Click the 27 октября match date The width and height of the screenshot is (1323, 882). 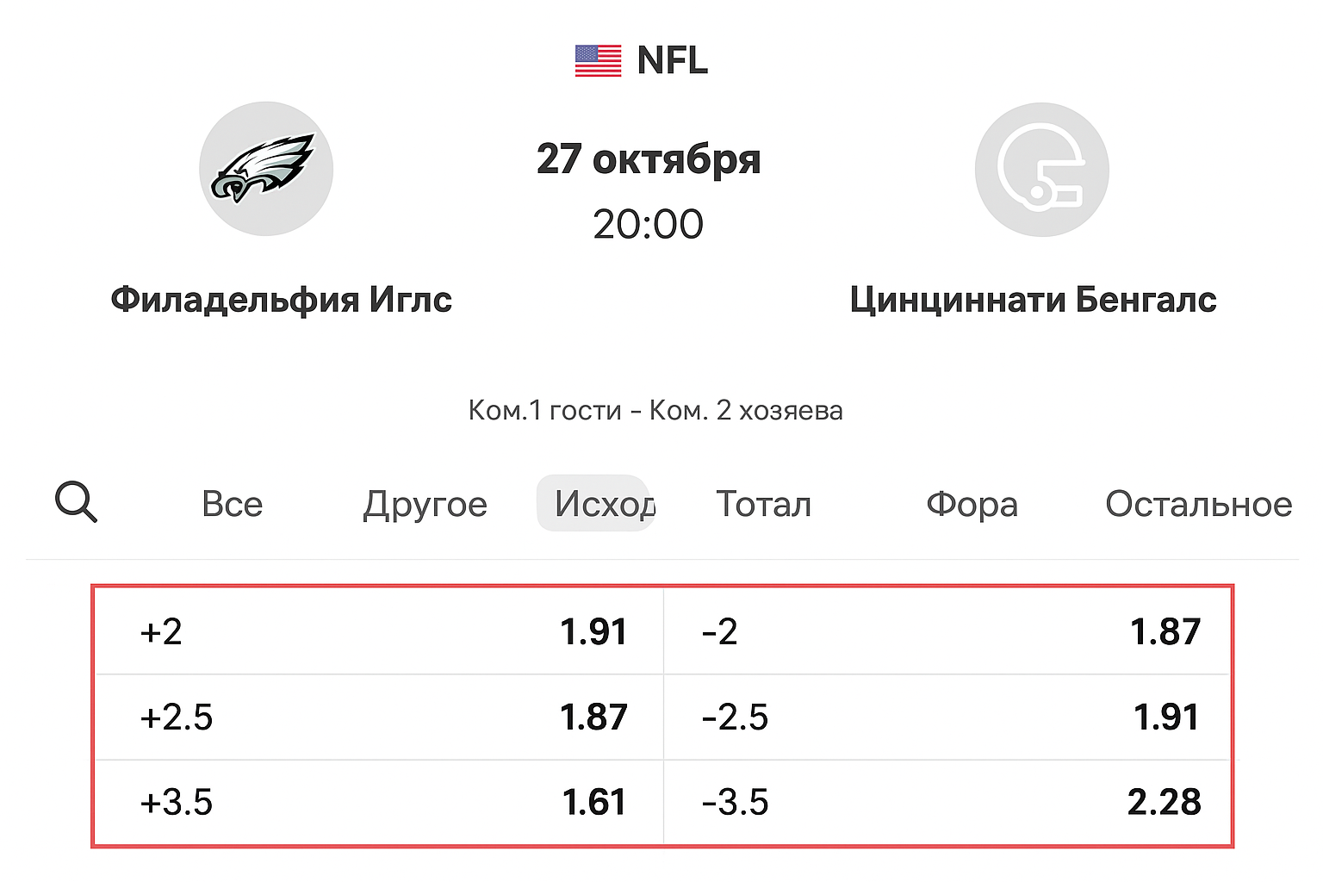649,159
